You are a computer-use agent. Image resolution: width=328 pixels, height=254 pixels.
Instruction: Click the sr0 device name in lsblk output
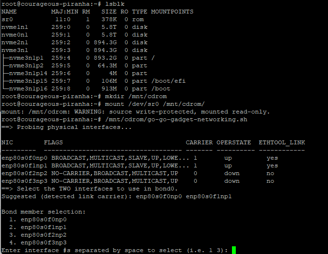tap(7, 19)
